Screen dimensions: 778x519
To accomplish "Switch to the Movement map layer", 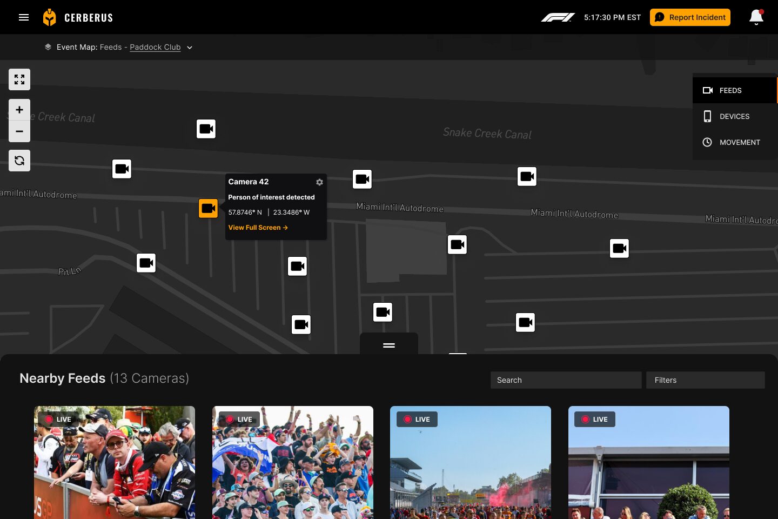I will [734, 142].
